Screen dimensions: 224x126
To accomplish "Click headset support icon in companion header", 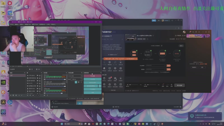I will click(193, 32).
